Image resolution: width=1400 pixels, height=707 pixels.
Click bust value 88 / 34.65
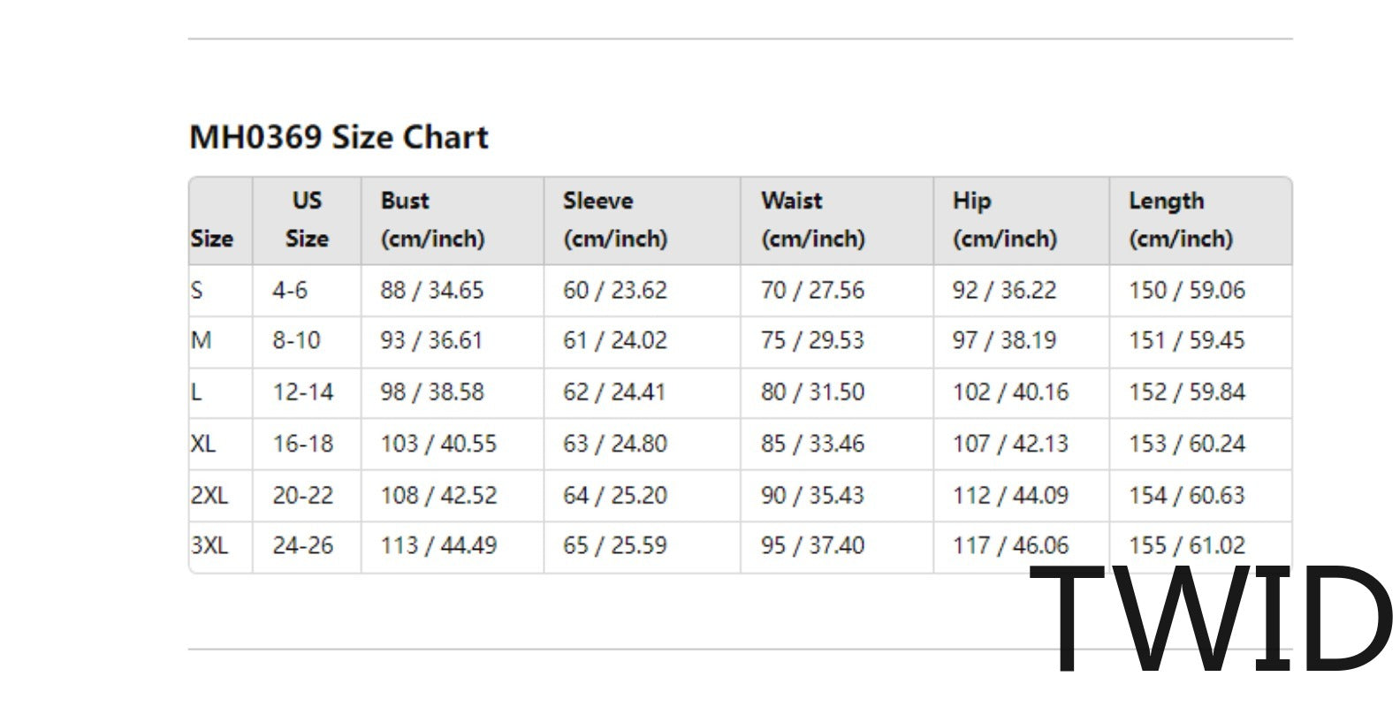[x=432, y=290]
